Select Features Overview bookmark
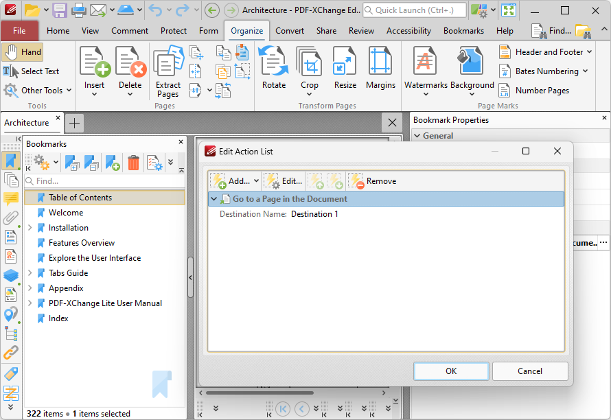This screenshot has height=420, width=611. 82,243
